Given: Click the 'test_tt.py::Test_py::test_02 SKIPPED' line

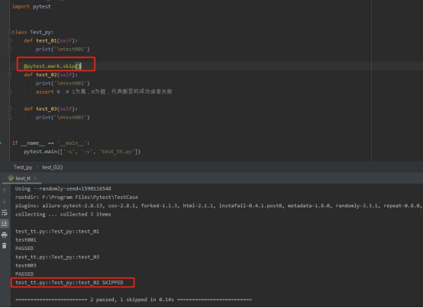Looking at the screenshot, I should point(69,283).
